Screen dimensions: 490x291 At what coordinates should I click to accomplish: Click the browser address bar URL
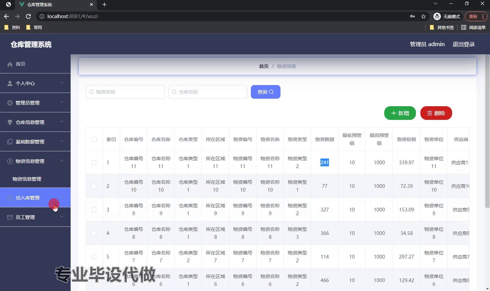(x=73, y=16)
